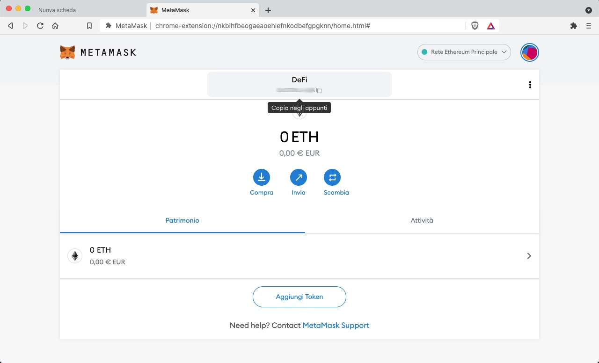Click the 0 ETH asset row text
599x363 pixels.
pyautogui.click(x=100, y=250)
